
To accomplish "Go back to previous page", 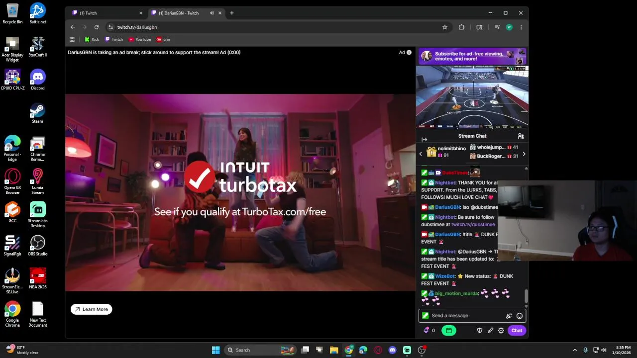I will [x=73, y=27].
